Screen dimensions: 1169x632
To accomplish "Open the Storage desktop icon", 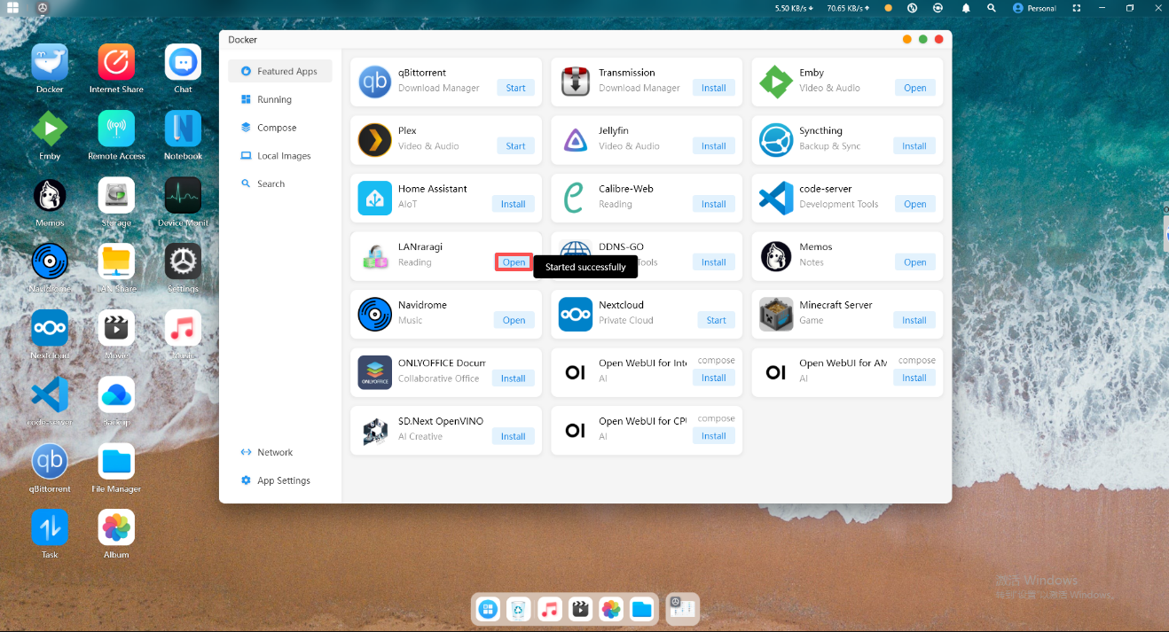I will (x=116, y=195).
